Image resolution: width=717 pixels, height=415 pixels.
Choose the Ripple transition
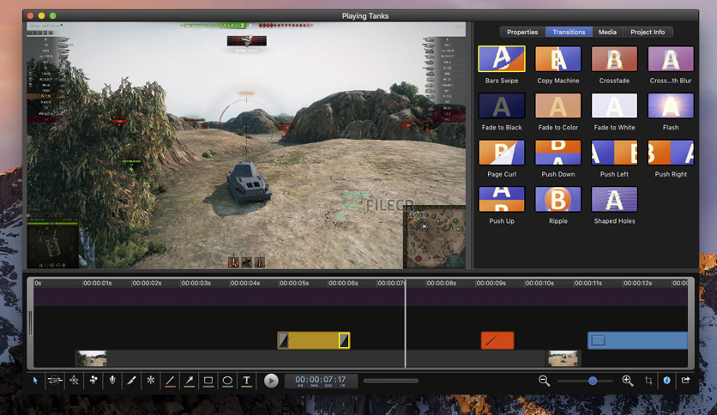click(x=557, y=199)
